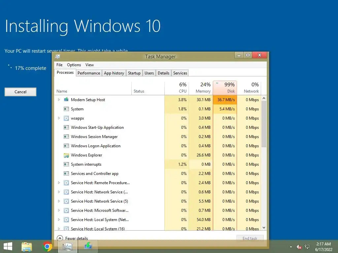Image resolution: width=338 pixels, height=253 pixels.
Task: Sort processes by Memory column
Action: click(x=201, y=88)
